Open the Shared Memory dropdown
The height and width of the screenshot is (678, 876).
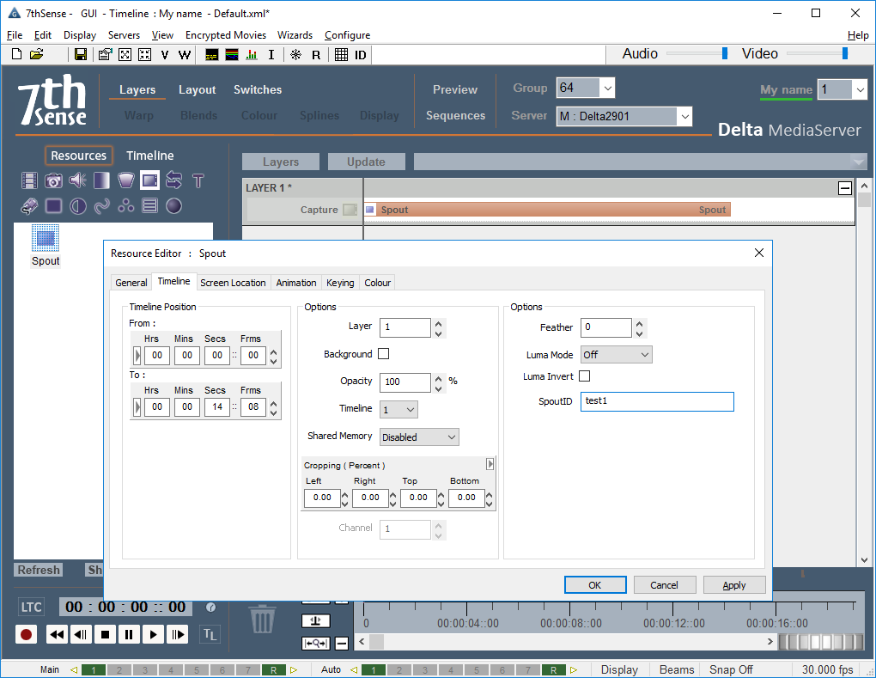420,437
